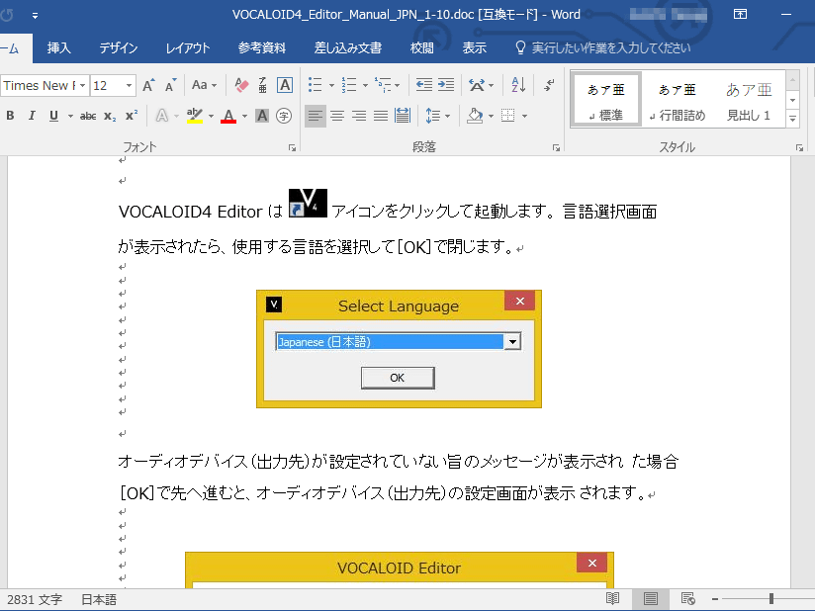
Task: Apply the 行間詰め style
Action: [678, 100]
